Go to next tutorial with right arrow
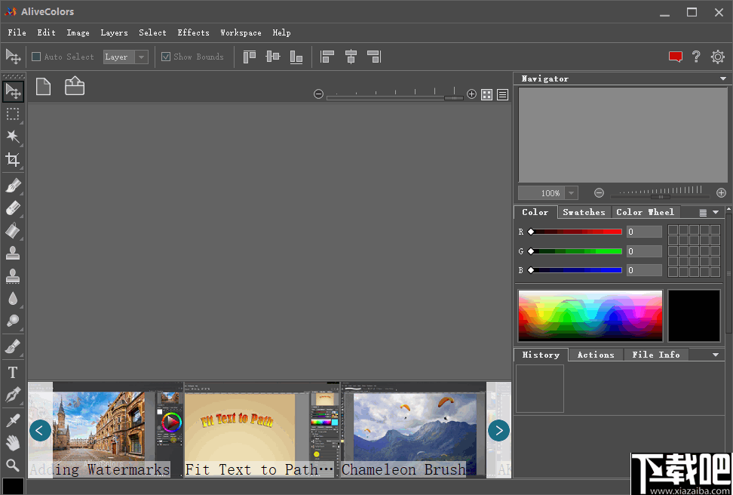 (x=498, y=430)
